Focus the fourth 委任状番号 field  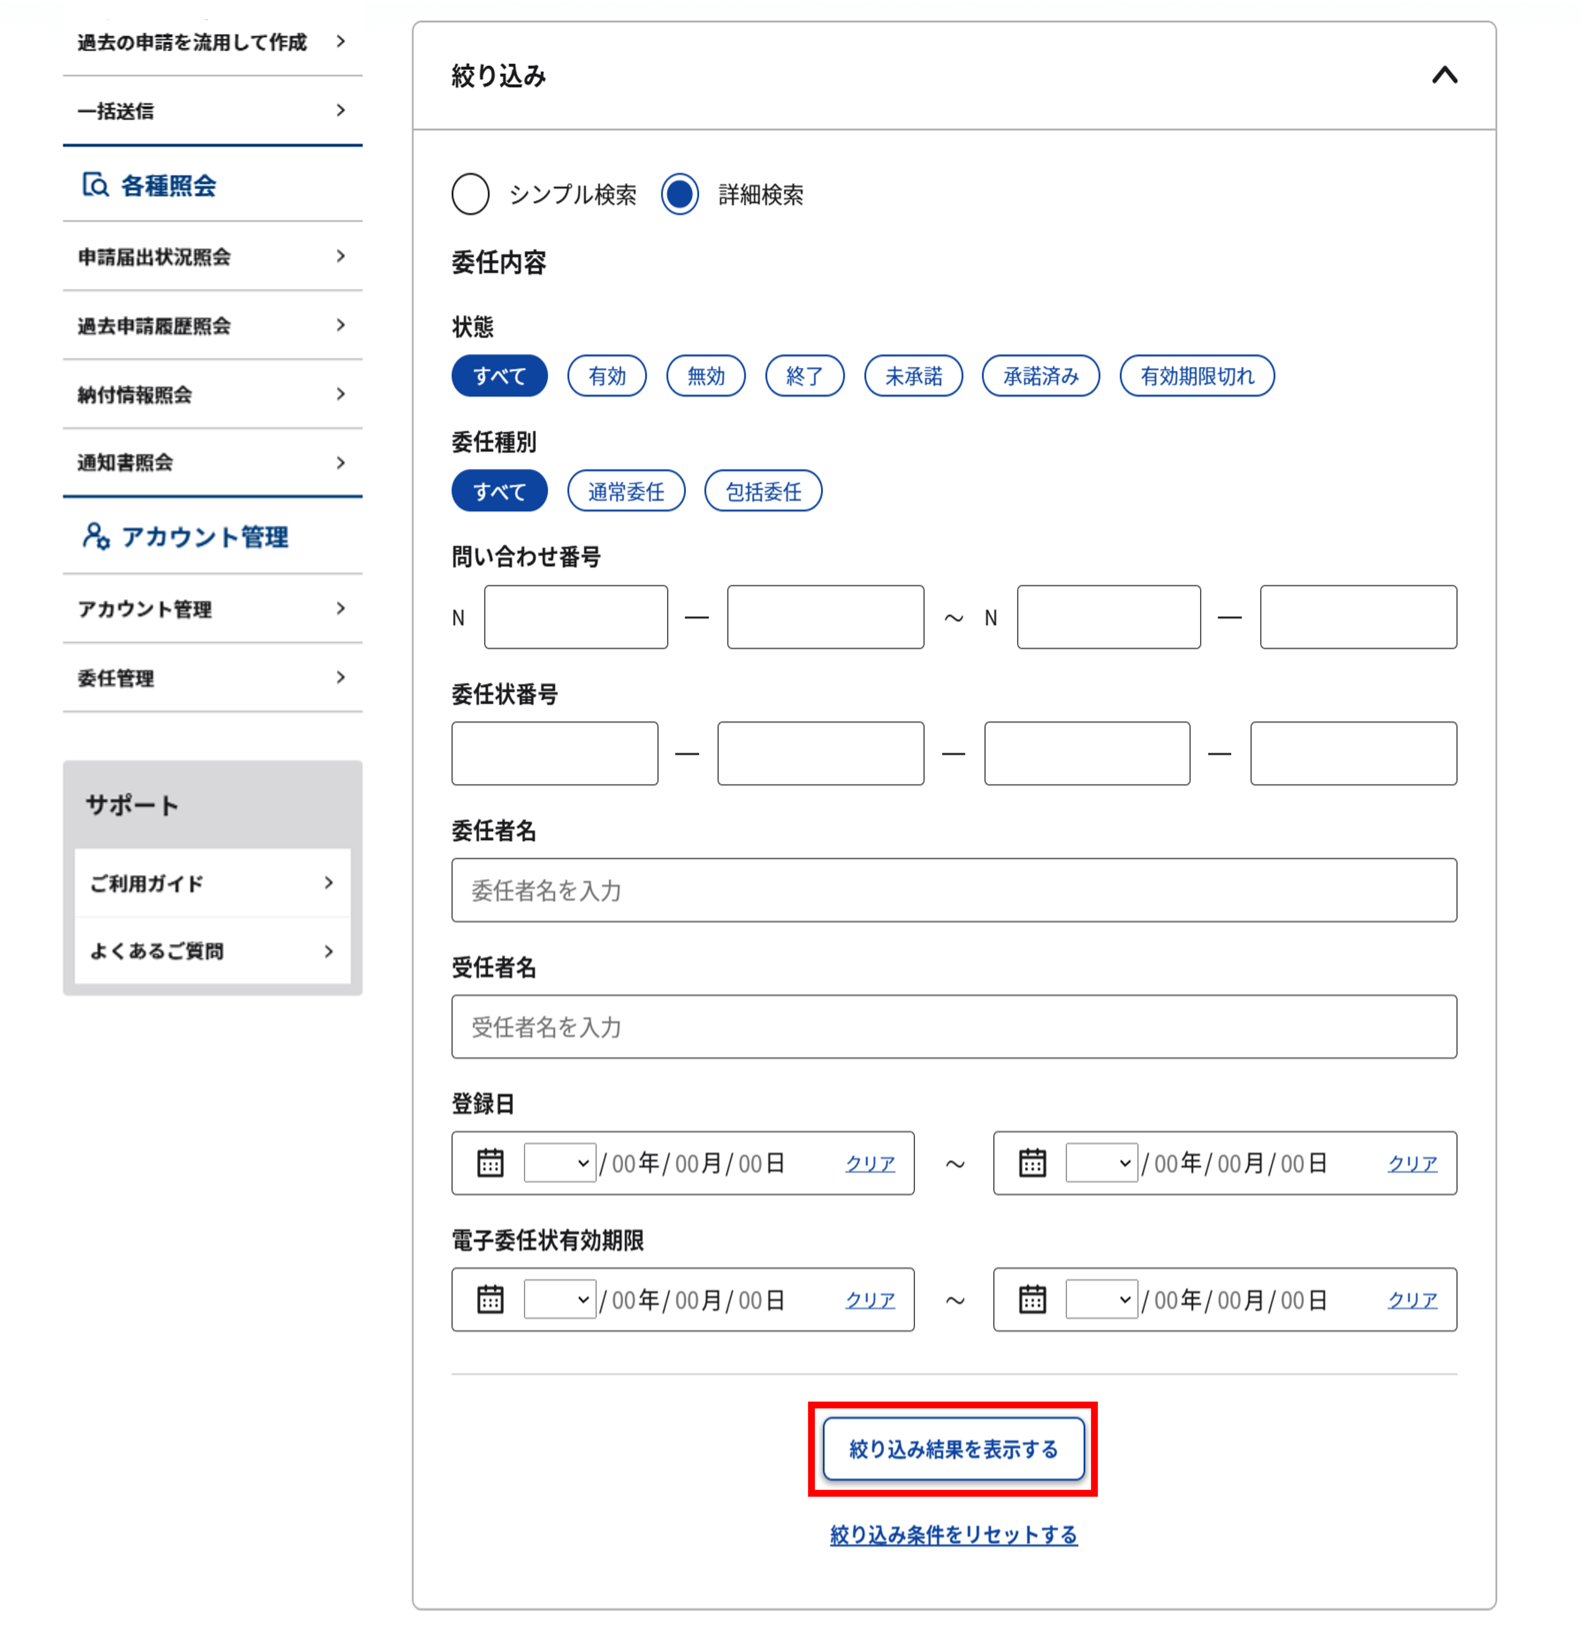click(x=1354, y=754)
